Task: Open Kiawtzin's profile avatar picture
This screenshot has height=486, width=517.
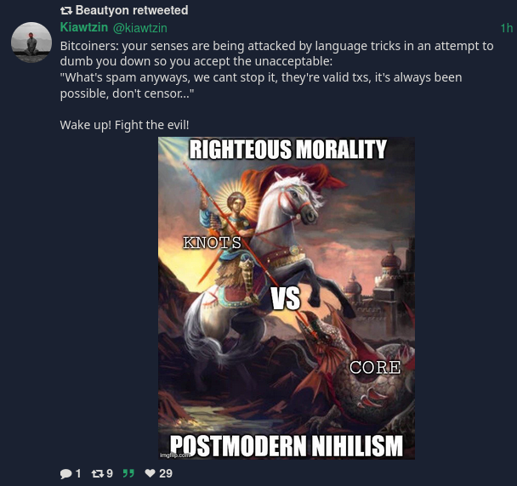Action: (x=31, y=42)
